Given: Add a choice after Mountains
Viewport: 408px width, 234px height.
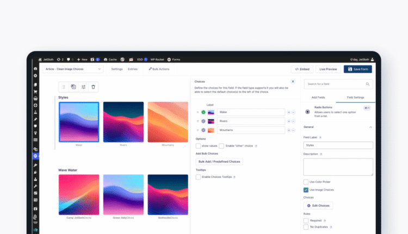Looking at the screenshot, I should pyautogui.click(x=289, y=130).
